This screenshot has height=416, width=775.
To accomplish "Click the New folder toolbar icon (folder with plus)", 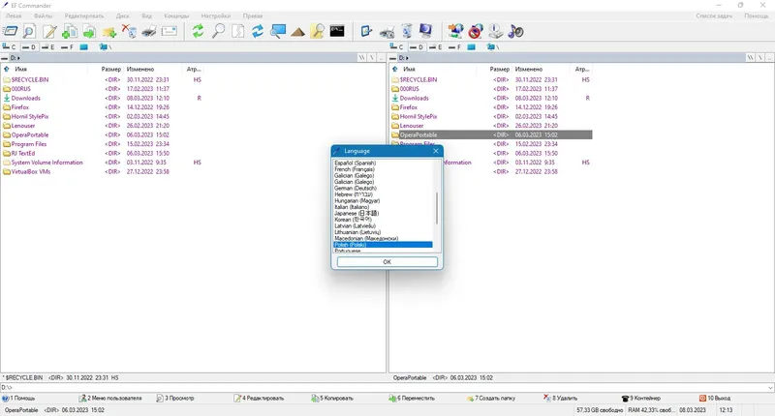I will (x=109, y=32).
